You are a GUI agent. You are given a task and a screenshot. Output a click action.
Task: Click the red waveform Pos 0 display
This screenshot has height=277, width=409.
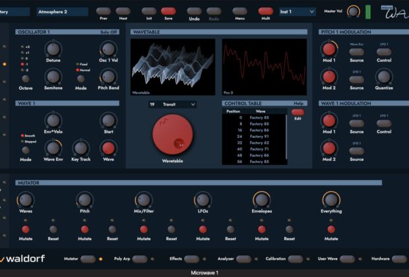pyautogui.click(x=265, y=67)
